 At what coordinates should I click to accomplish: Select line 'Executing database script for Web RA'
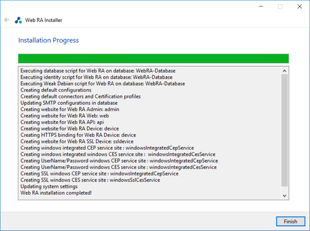click(x=98, y=71)
